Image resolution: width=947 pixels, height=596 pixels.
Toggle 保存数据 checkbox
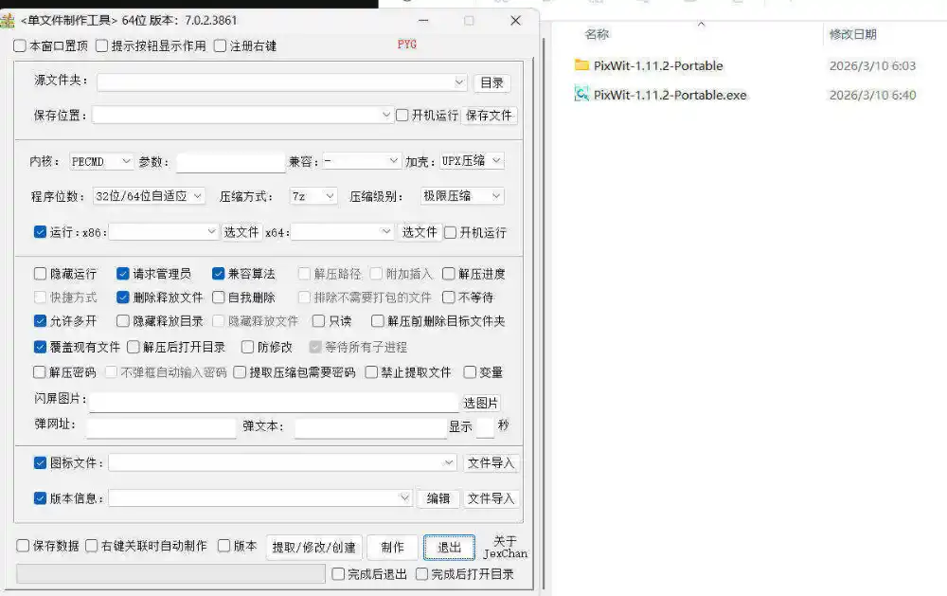[x=23, y=546]
